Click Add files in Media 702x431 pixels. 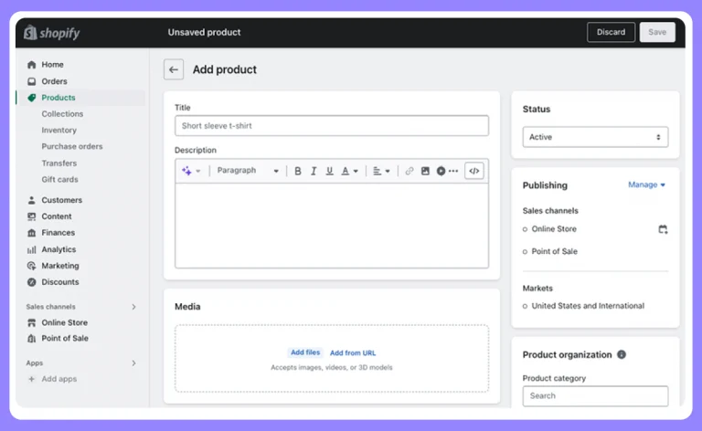pos(305,352)
